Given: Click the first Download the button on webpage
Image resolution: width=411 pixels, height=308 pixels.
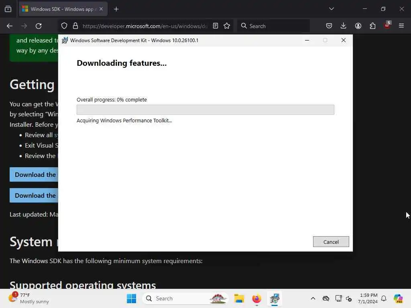Looking at the screenshot, I should click(34, 174).
